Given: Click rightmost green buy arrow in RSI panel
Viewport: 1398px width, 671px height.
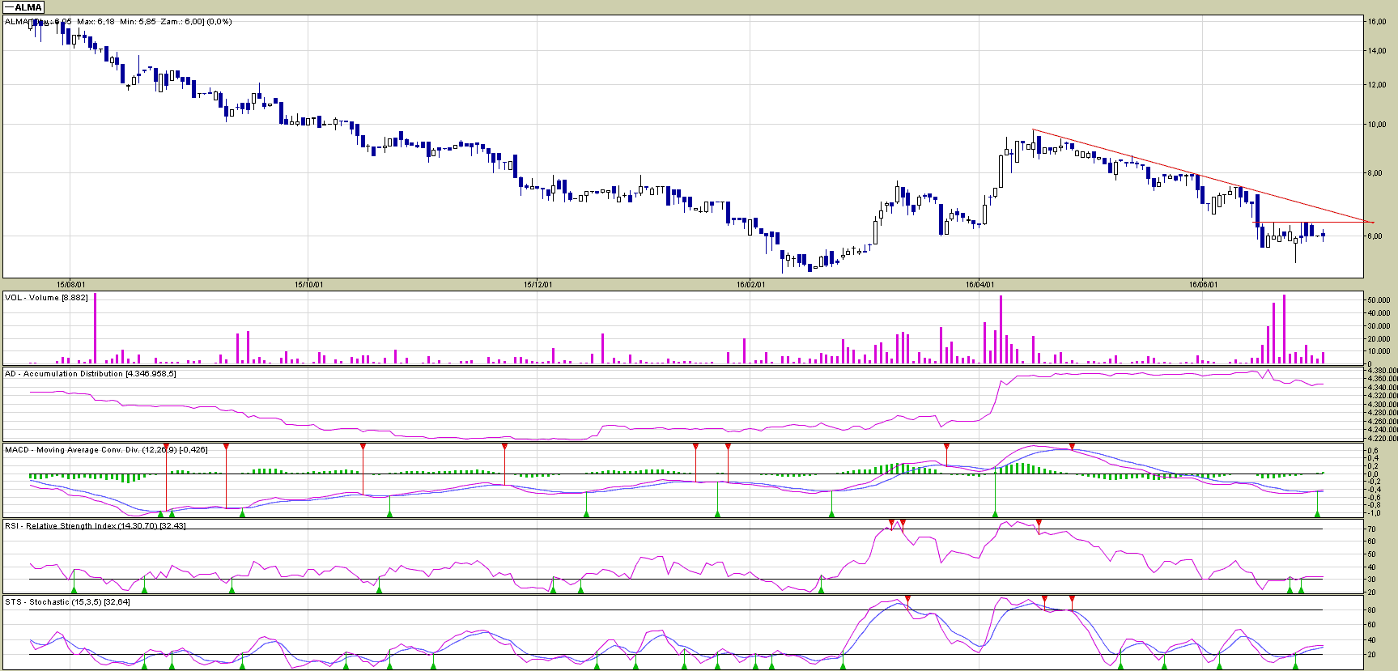Looking at the screenshot, I should [x=1301, y=589].
